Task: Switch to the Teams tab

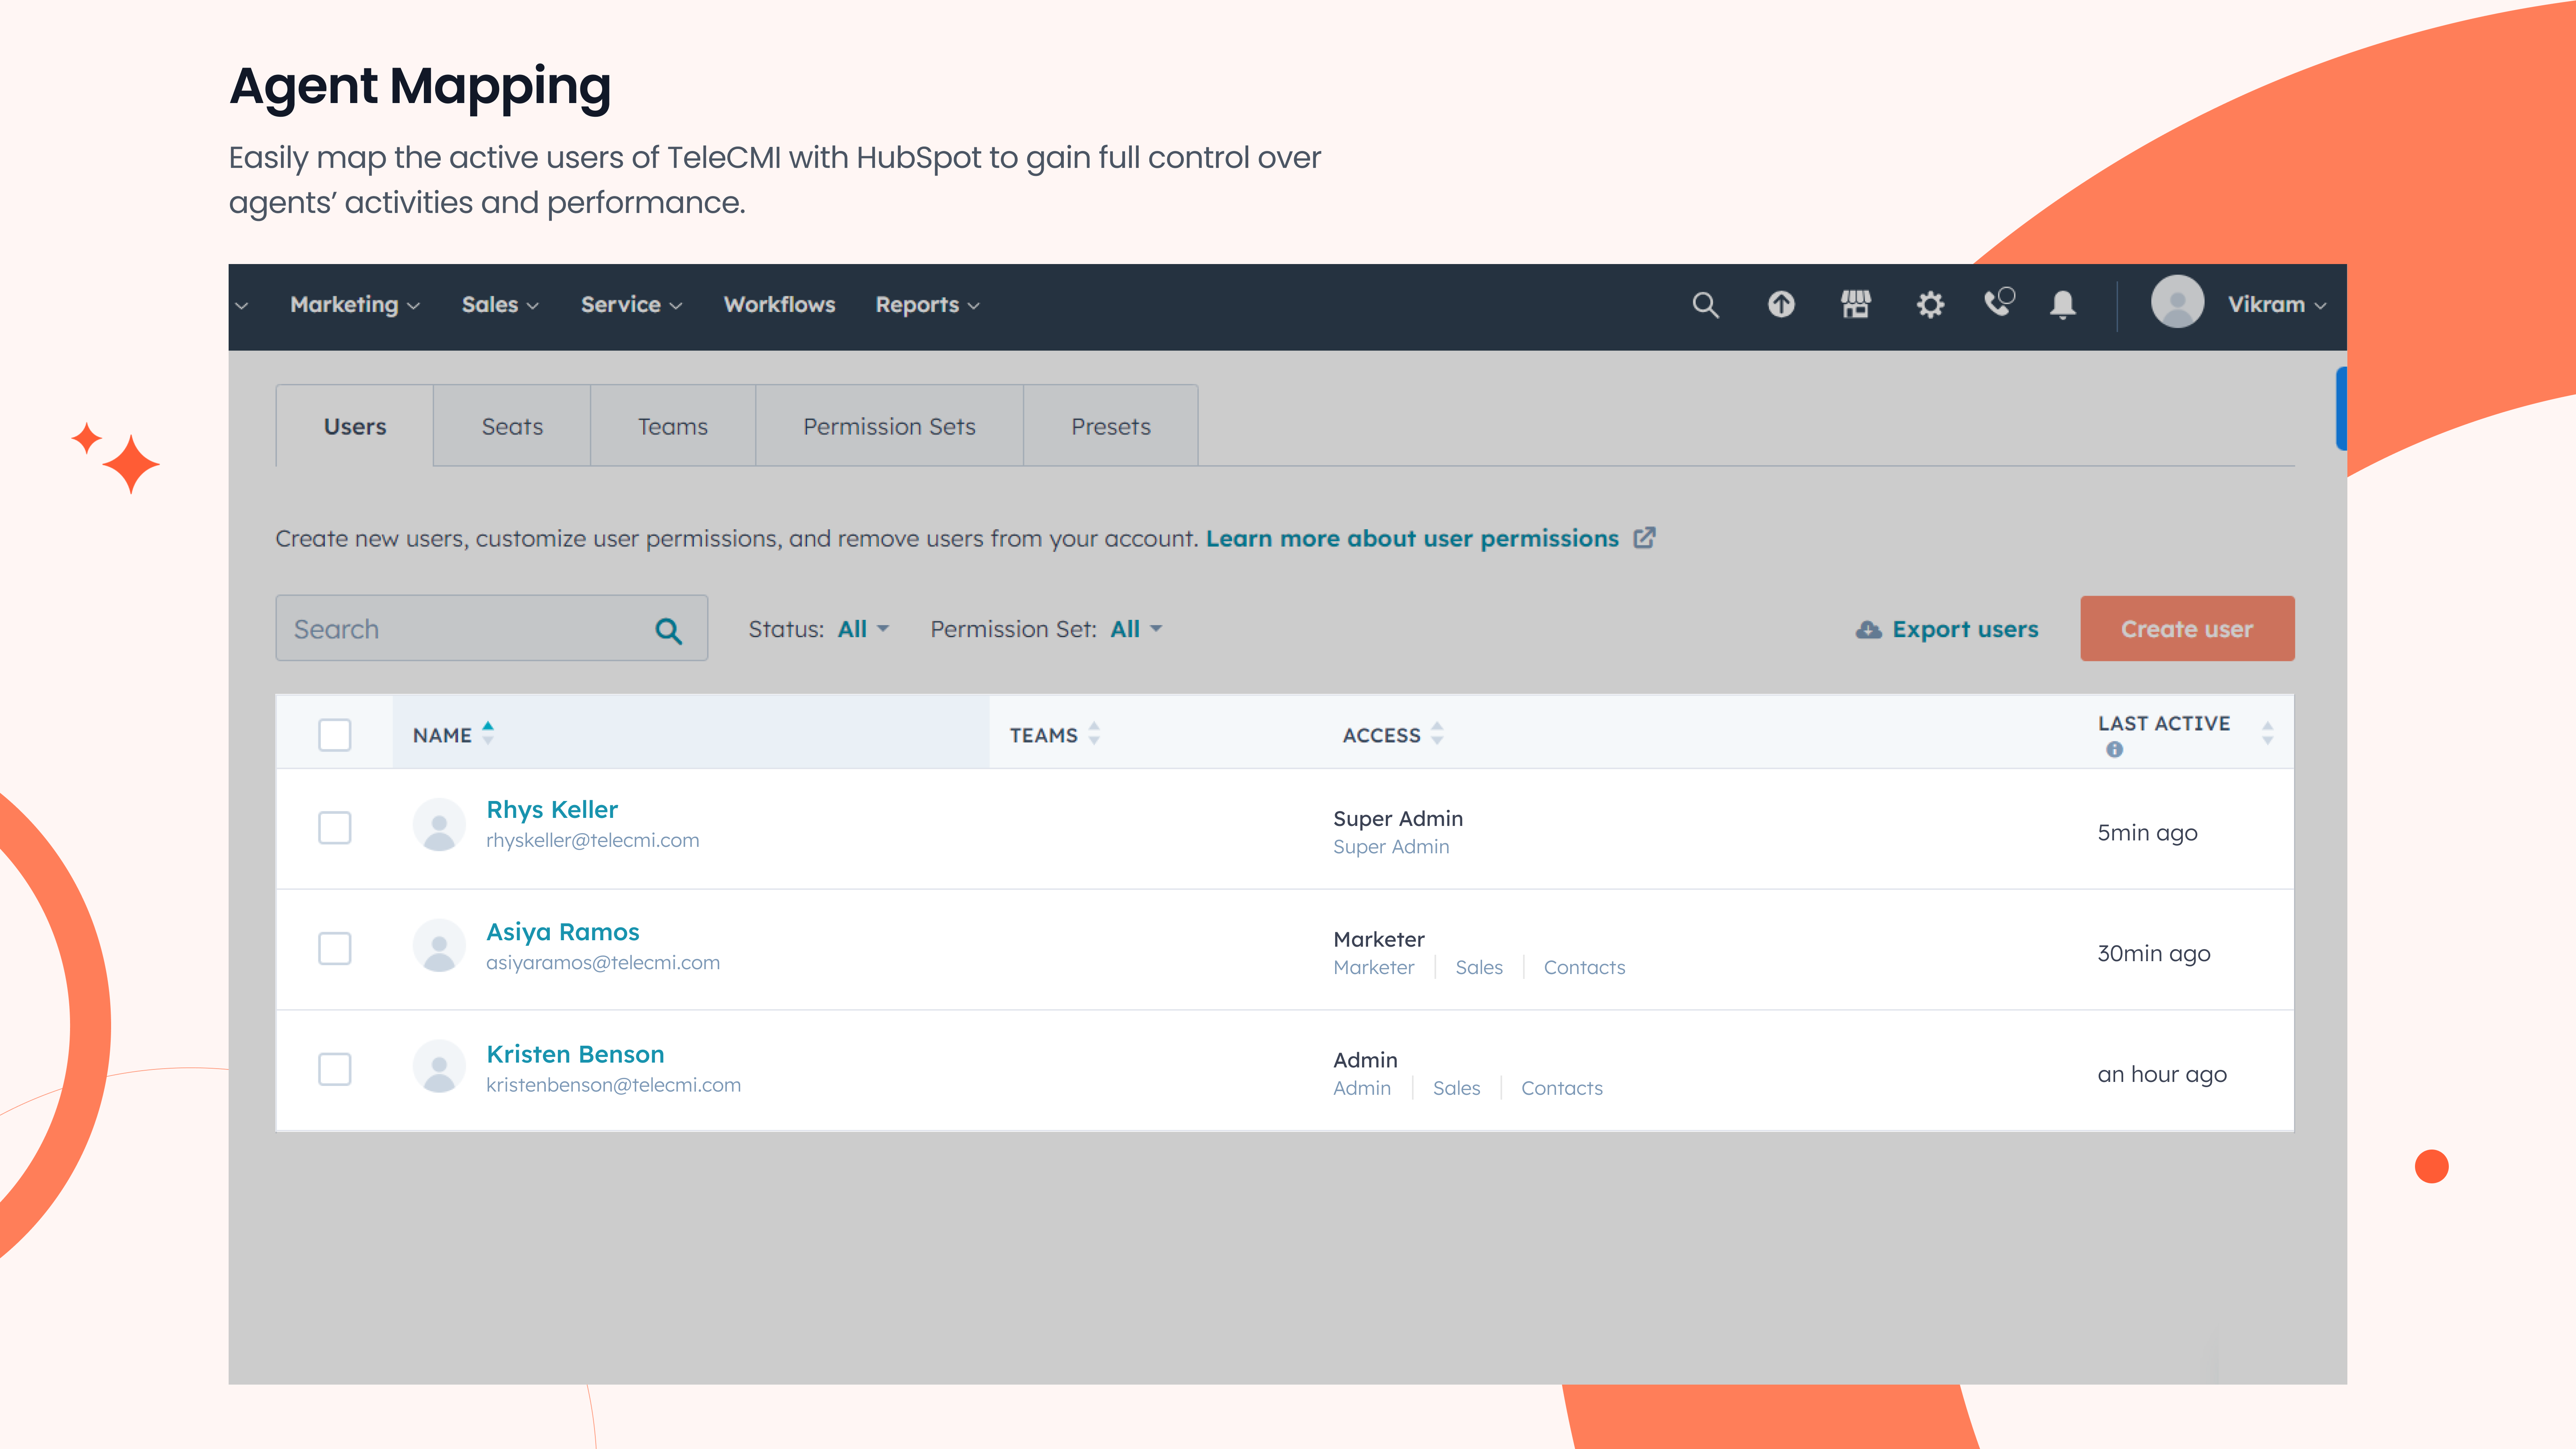Action: [672, 426]
